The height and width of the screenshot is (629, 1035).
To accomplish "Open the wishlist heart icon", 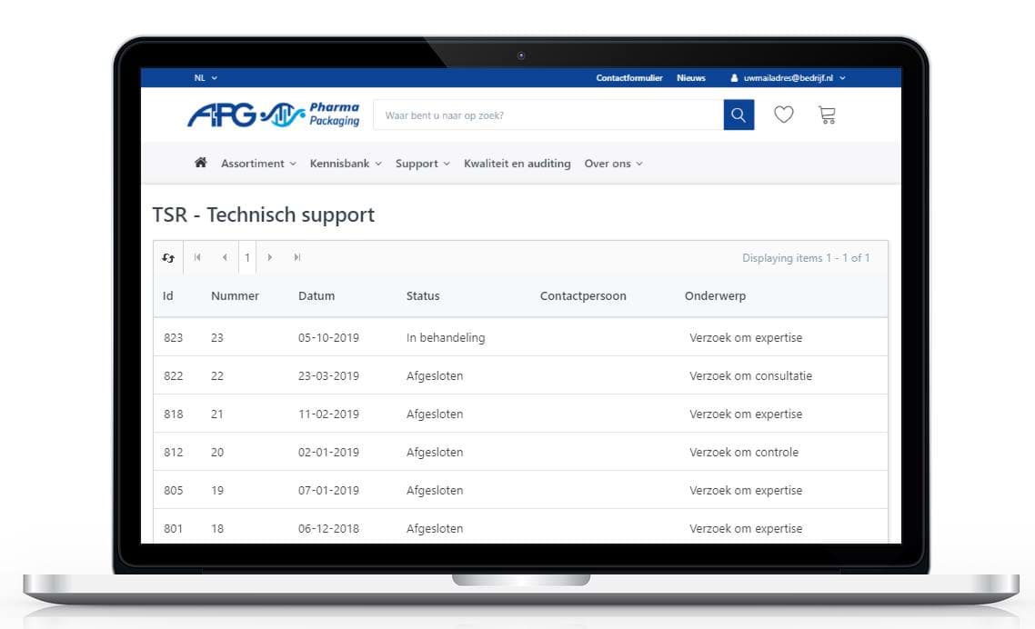I will 783,115.
